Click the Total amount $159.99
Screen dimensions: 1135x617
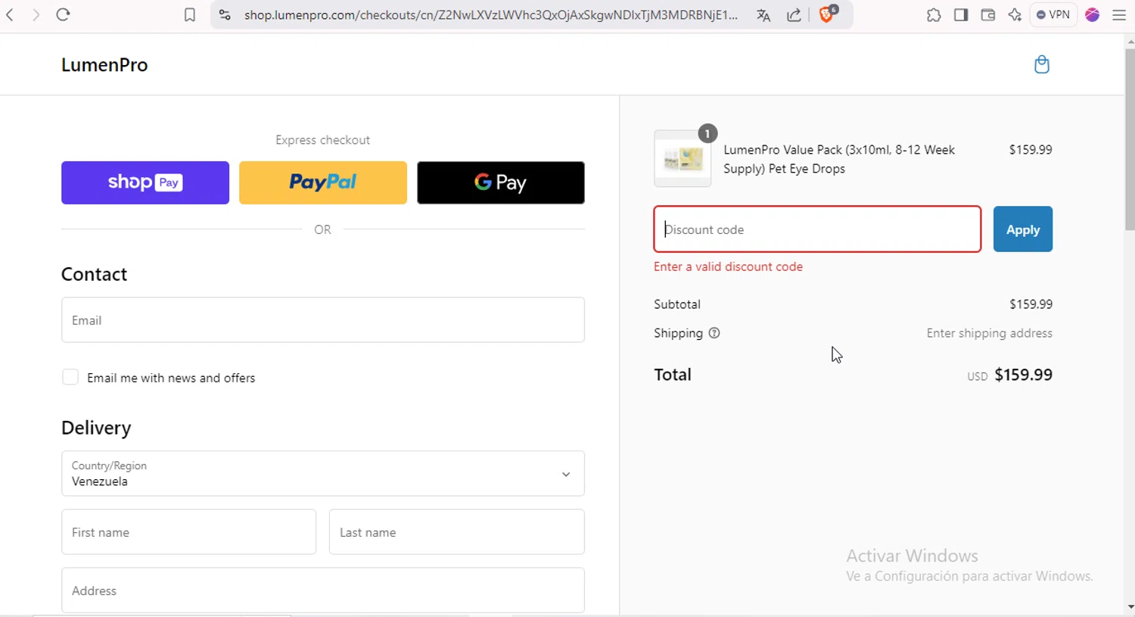[x=1023, y=375]
